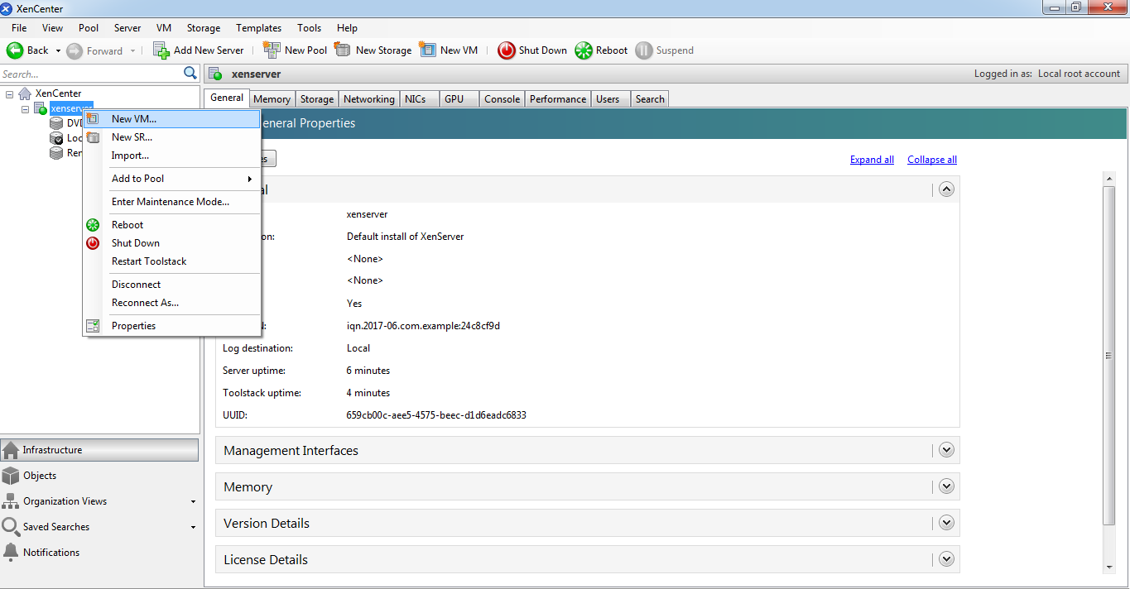The image size is (1130, 589).
Task: Click the Back arrow icon in toolbar
Action: (15, 50)
